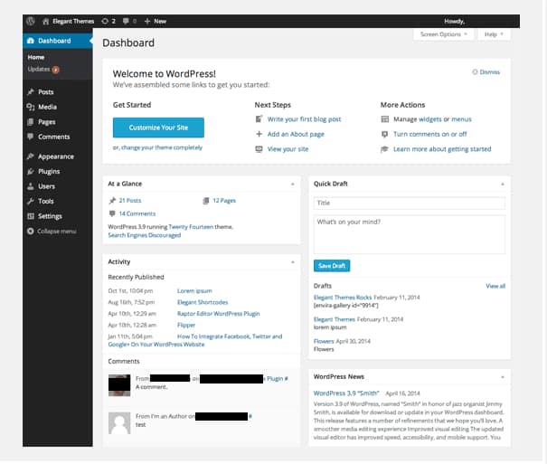Click View all drafts link
This screenshot has width=547, height=464.
pos(495,286)
